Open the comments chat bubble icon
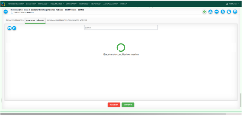The width and height of the screenshot is (242, 116). (x=235, y=11)
